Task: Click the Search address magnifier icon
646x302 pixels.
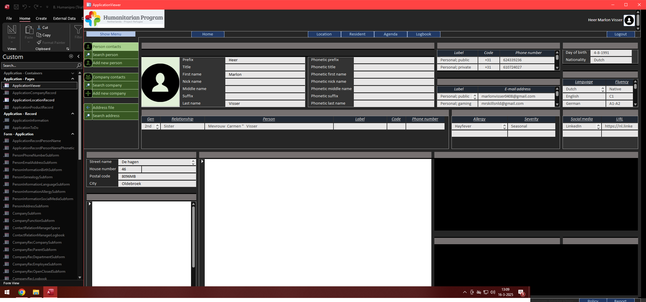Action: click(x=88, y=116)
